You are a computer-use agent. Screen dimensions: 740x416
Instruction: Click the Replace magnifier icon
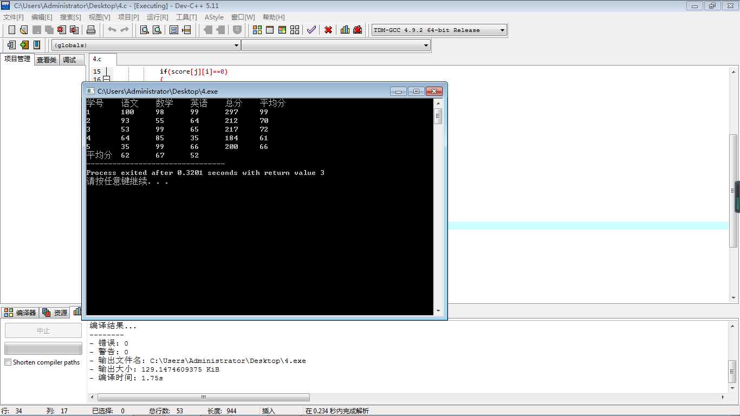(x=157, y=30)
